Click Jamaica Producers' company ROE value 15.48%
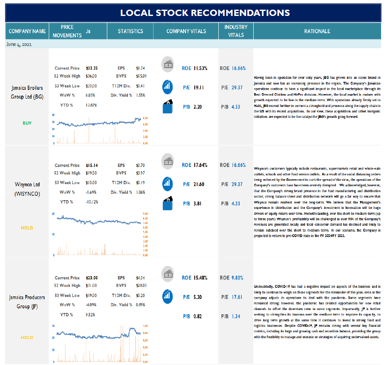 tap(201, 278)
